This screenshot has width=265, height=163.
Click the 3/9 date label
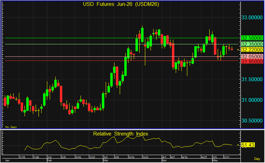coord(117,157)
